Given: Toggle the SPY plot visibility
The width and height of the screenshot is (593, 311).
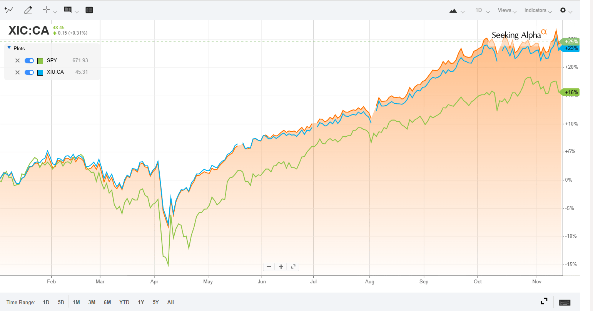Looking at the screenshot, I should coord(29,60).
